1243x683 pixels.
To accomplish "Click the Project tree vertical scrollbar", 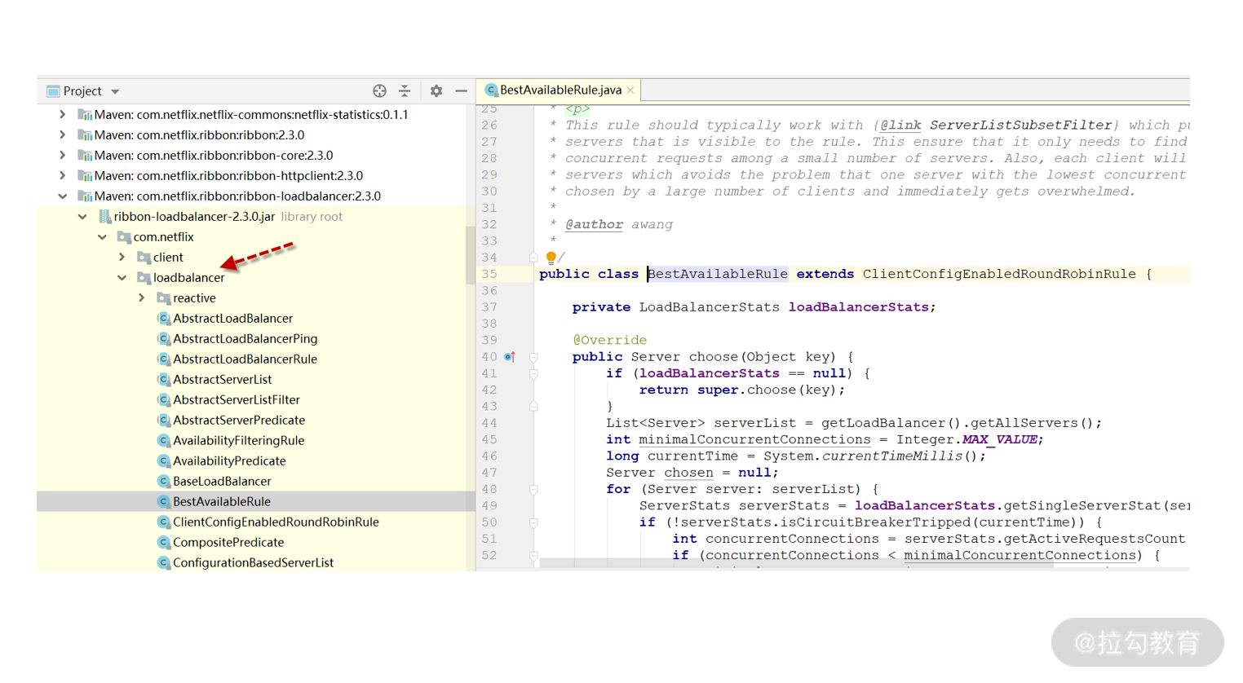I will [470, 255].
